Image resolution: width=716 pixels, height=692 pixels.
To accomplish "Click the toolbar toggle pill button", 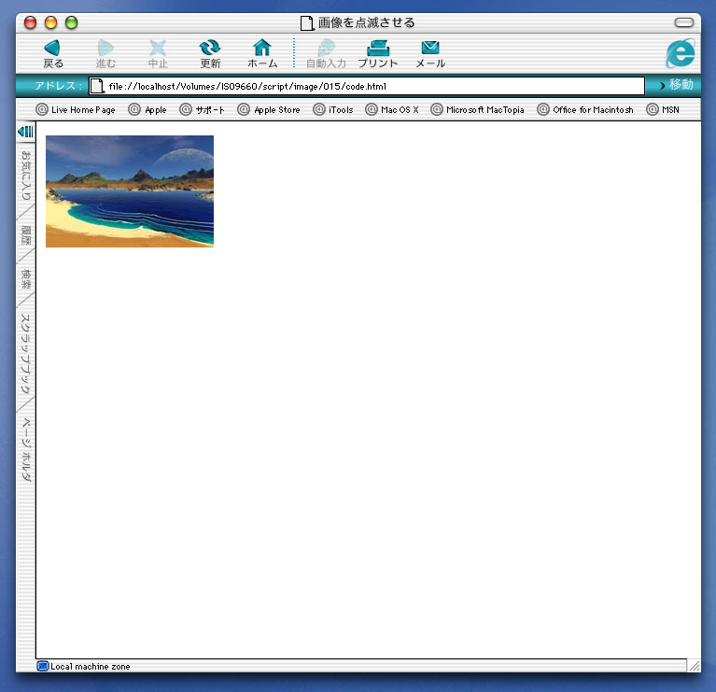I will click(x=684, y=21).
